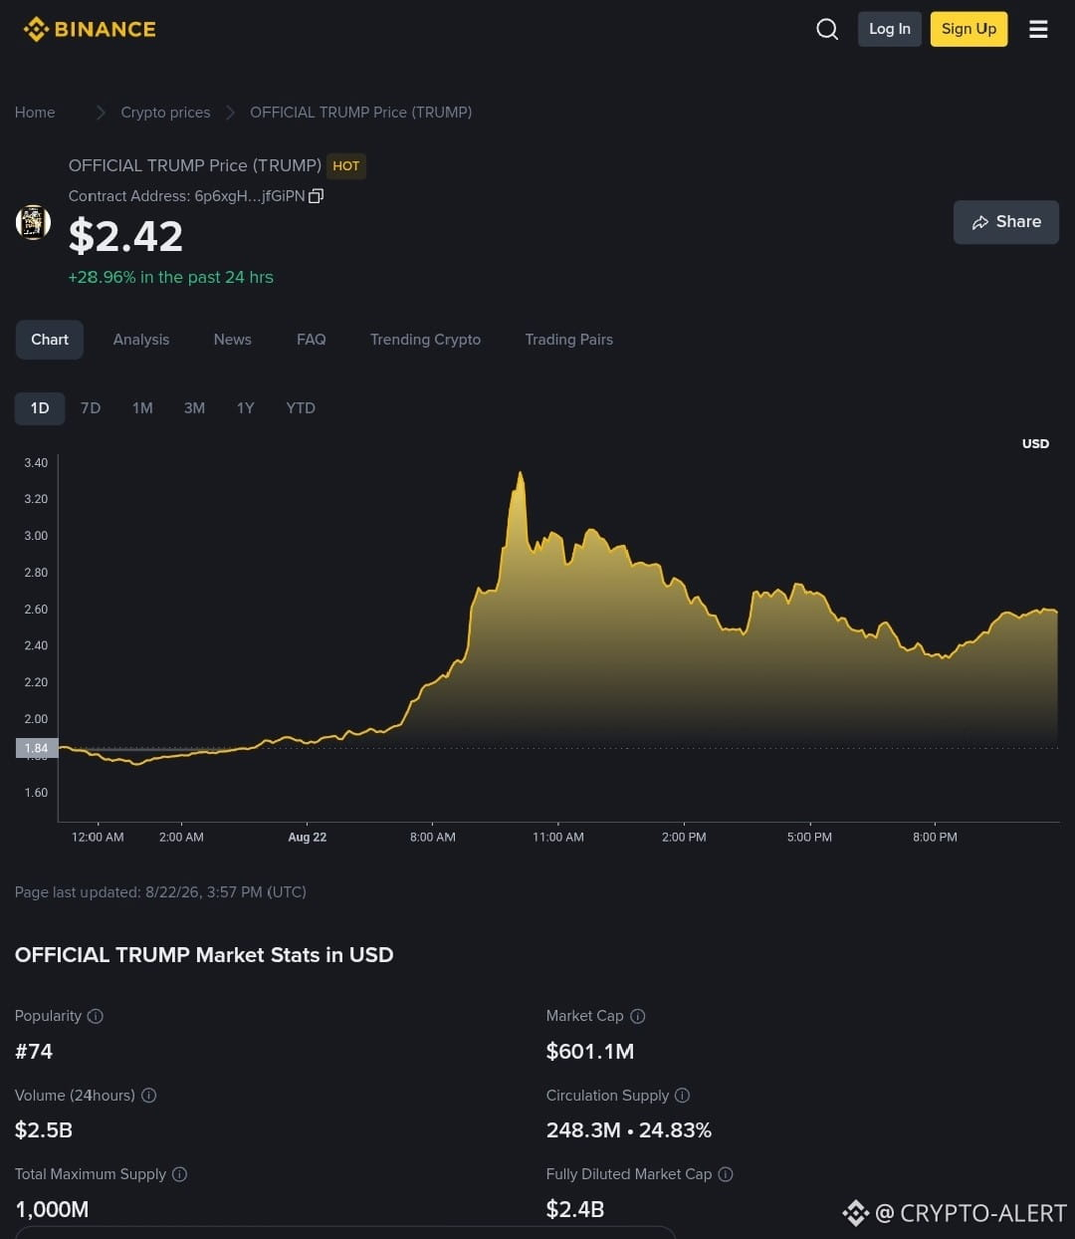Select the YTD chart range
This screenshot has width=1075, height=1239.
pos(301,408)
